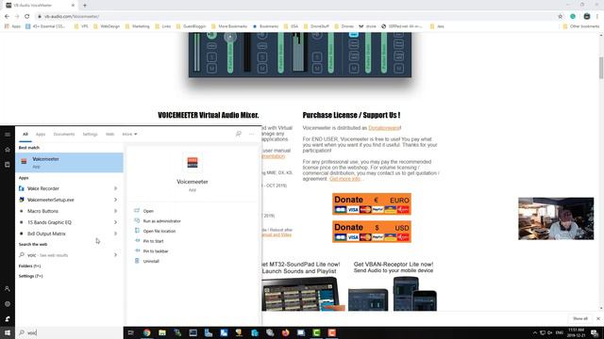The height and width of the screenshot is (339, 604).
Task: Reload the Chrome page
Action: click(27, 17)
